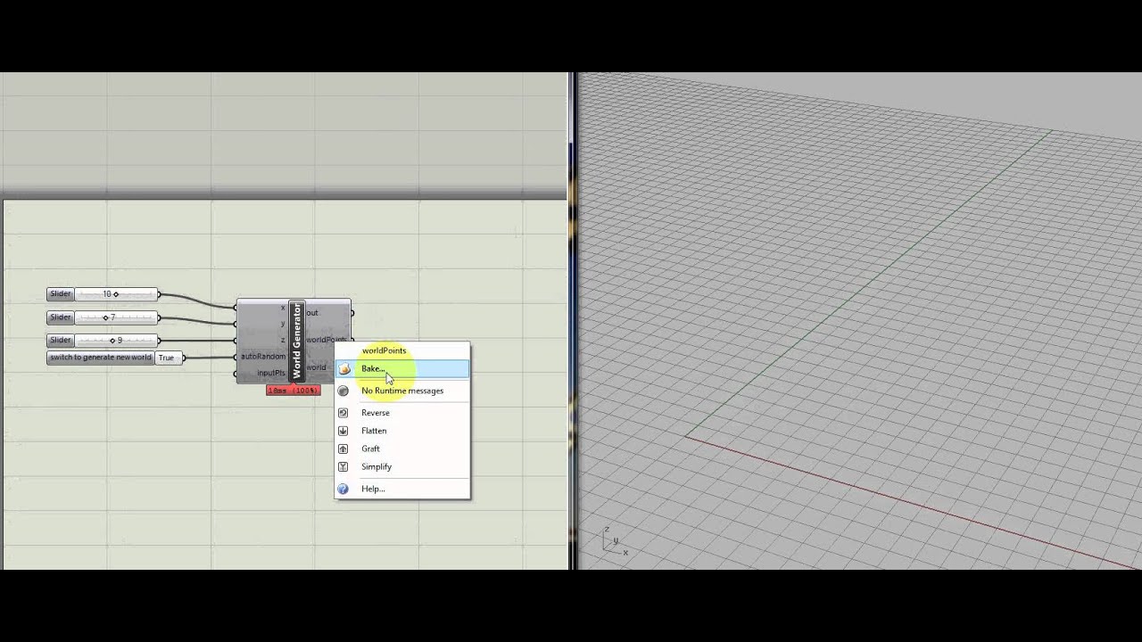The image size is (1142, 642).
Task: Click the 'out' output parameter
Action: coord(312,313)
